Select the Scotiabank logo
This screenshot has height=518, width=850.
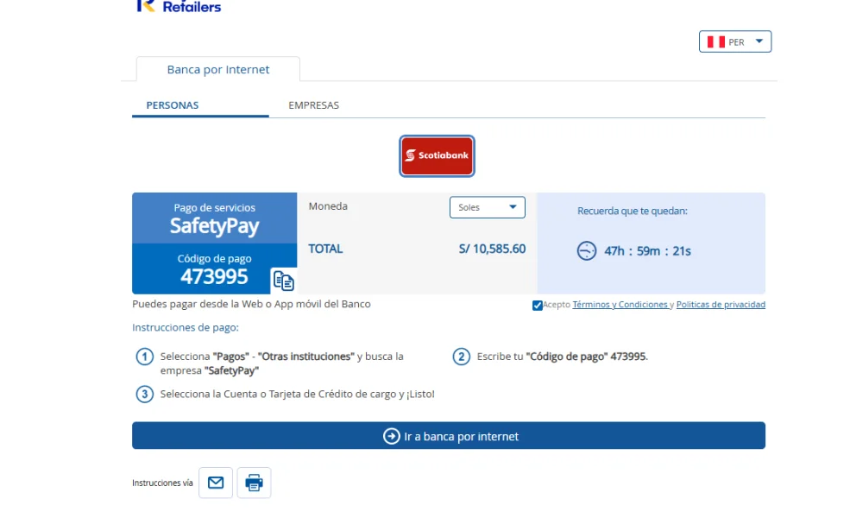tap(437, 155)
